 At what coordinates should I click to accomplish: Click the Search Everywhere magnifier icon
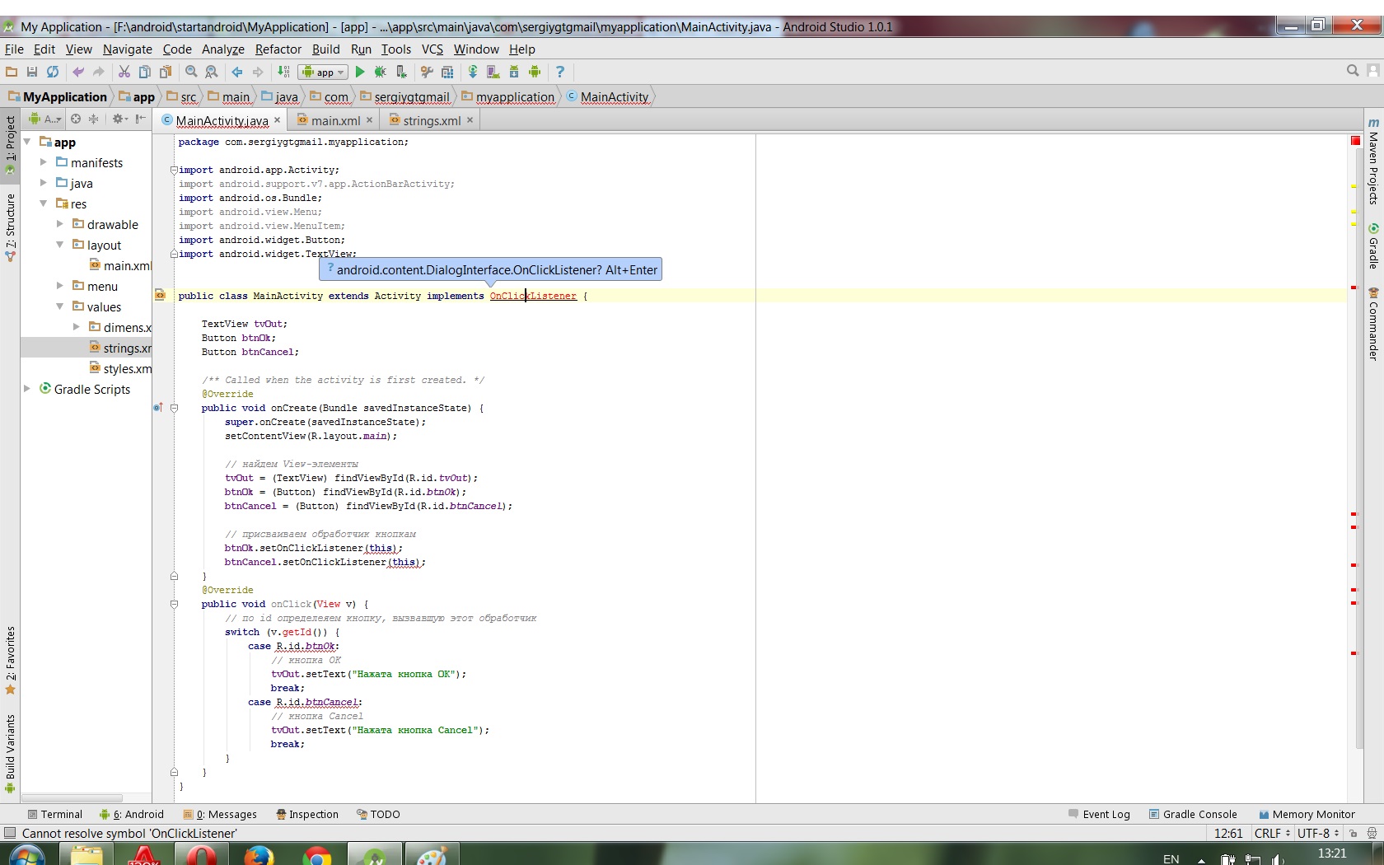(x=1353, y=71)
